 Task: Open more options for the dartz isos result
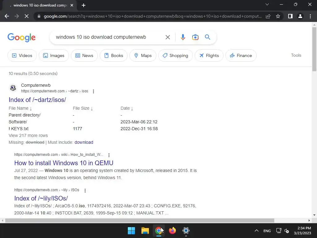[x=93, y=91]
